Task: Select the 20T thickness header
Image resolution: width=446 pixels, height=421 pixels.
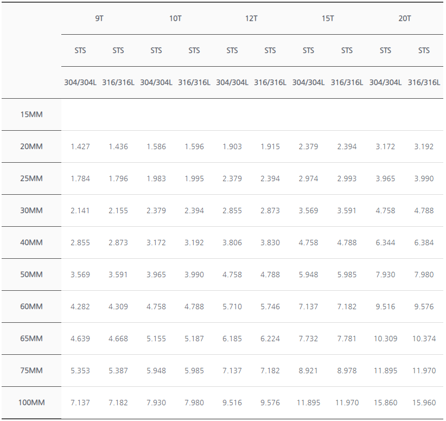Action: click(x=404, y=18)
